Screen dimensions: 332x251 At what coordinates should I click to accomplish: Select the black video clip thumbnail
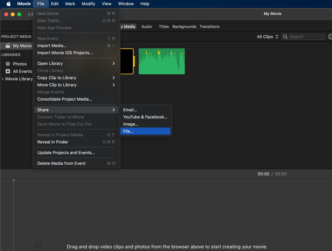tap(127, 61)
